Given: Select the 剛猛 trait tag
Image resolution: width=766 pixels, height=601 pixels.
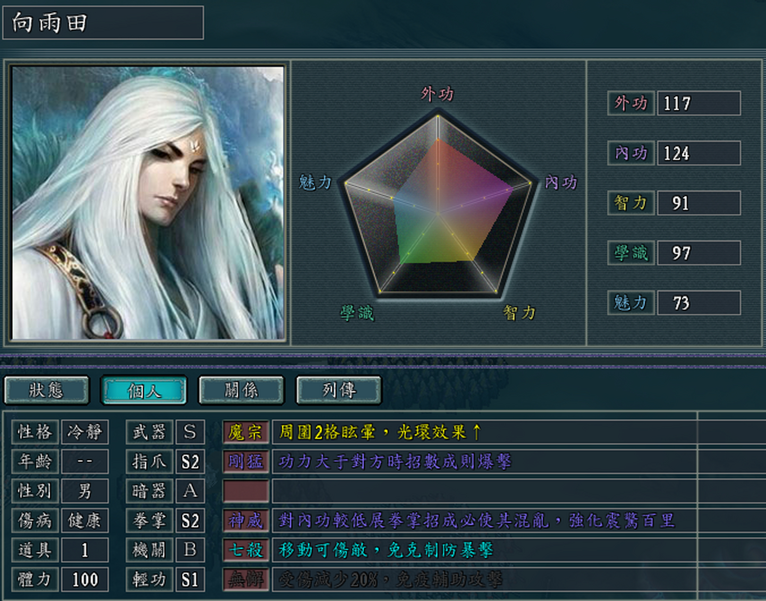Looking at the screenshot, I should pos(246,462).
